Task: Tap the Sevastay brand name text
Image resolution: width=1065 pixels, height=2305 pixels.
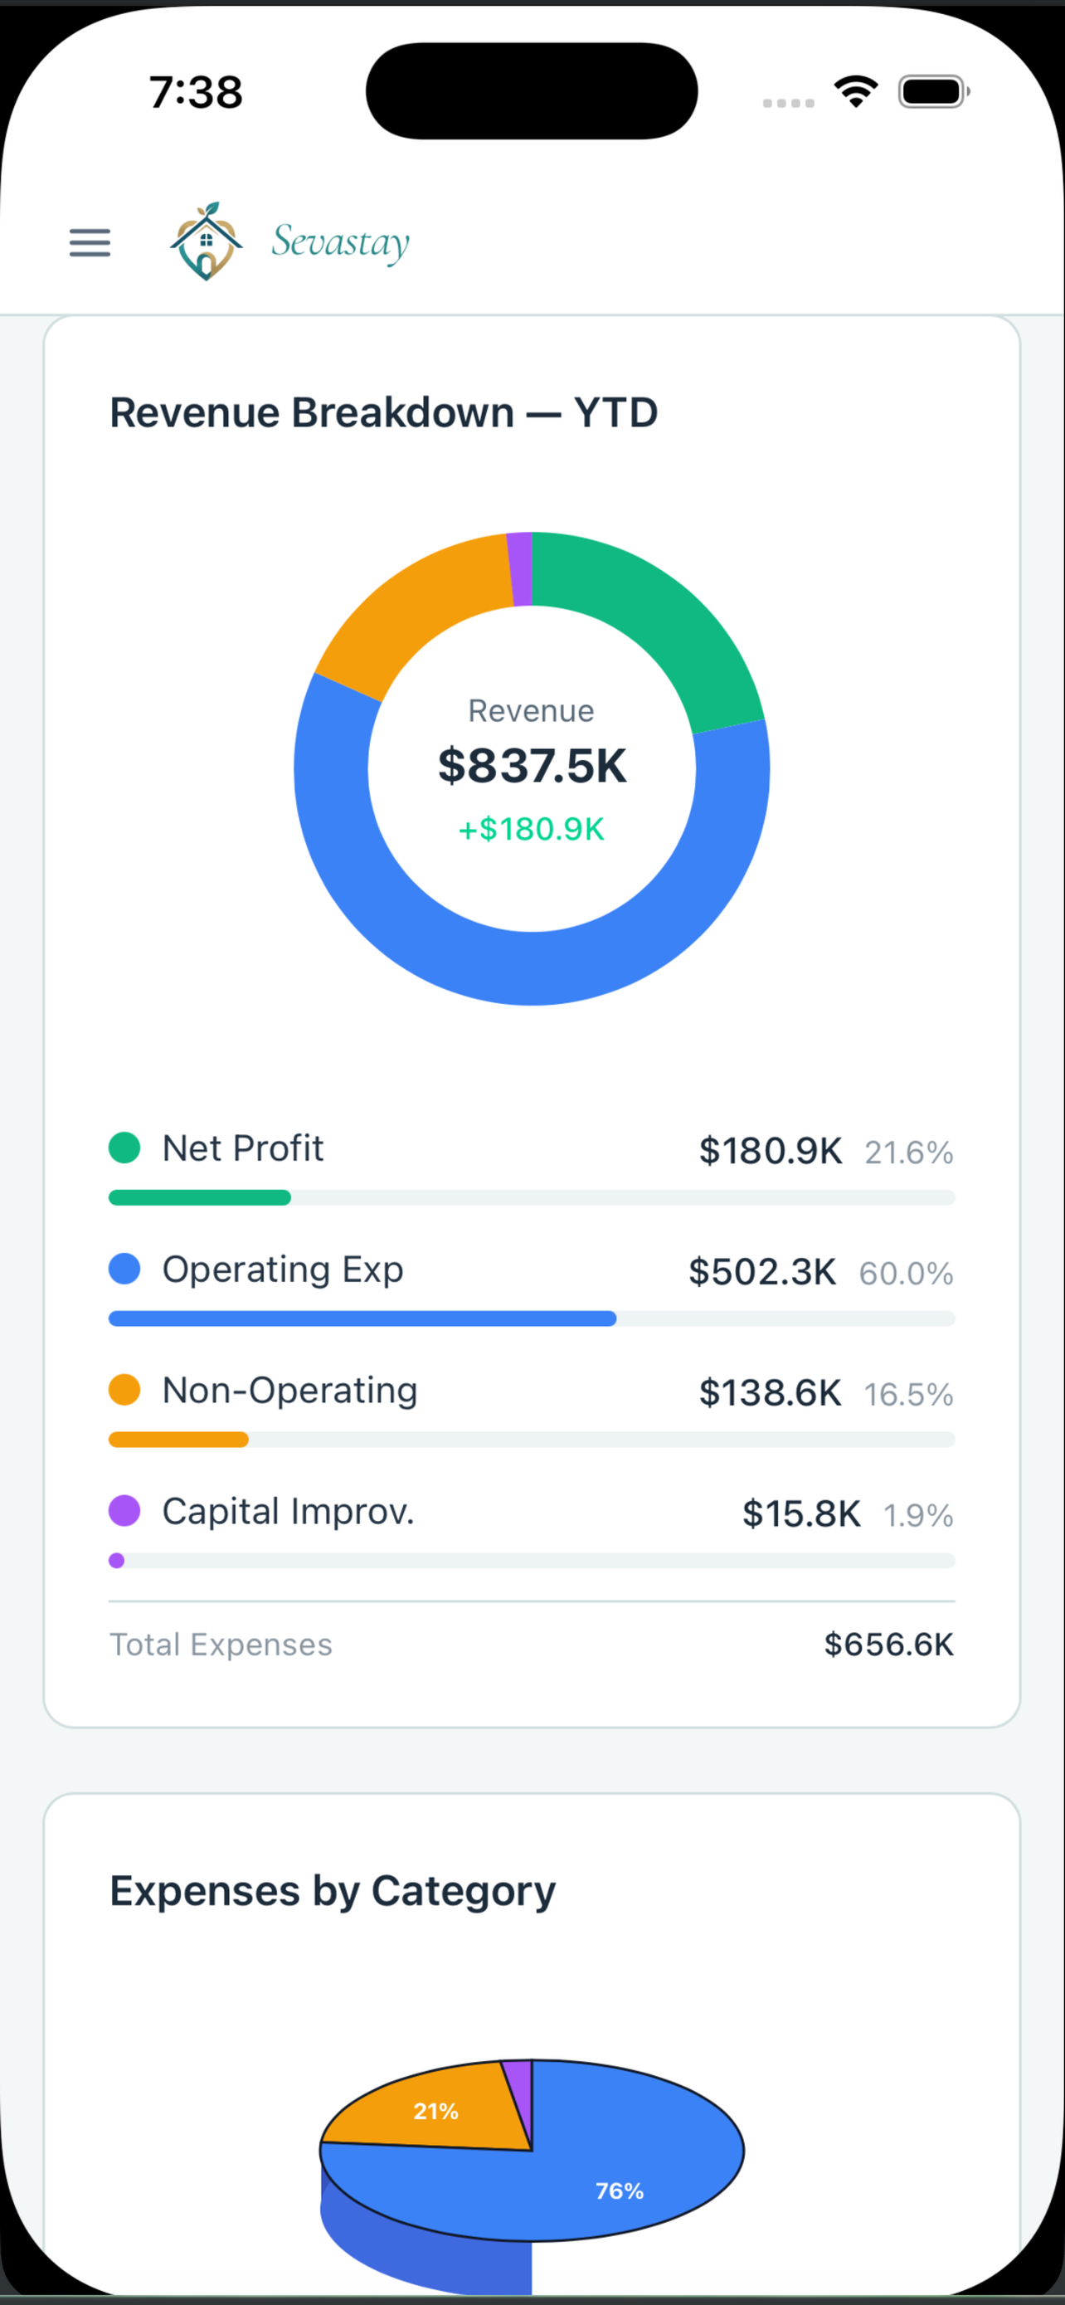Action: (341, 242)
